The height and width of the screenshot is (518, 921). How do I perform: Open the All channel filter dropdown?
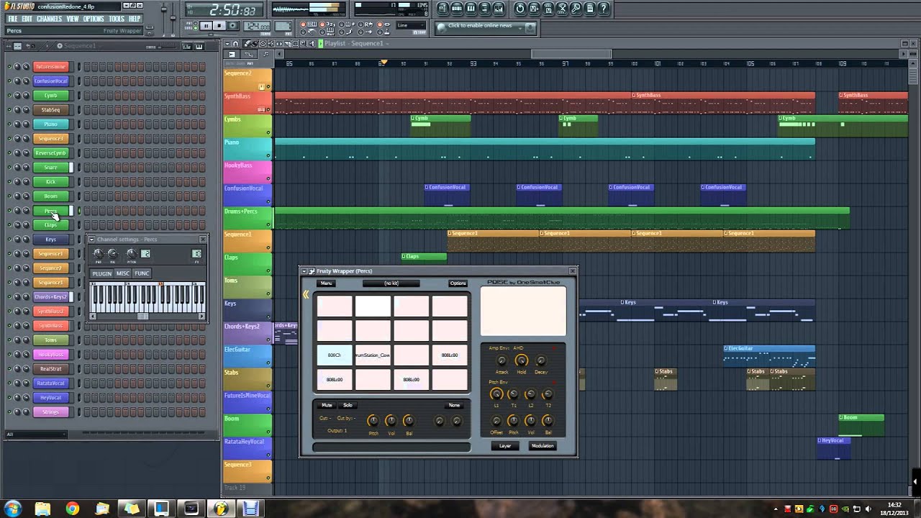(36, 435)
